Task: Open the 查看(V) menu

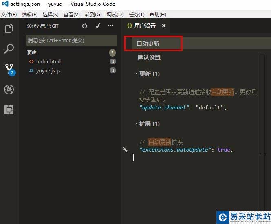Action: click(72, 15)
